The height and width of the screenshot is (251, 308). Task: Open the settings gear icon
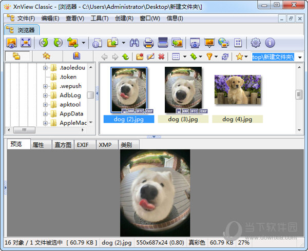[256, 43]
